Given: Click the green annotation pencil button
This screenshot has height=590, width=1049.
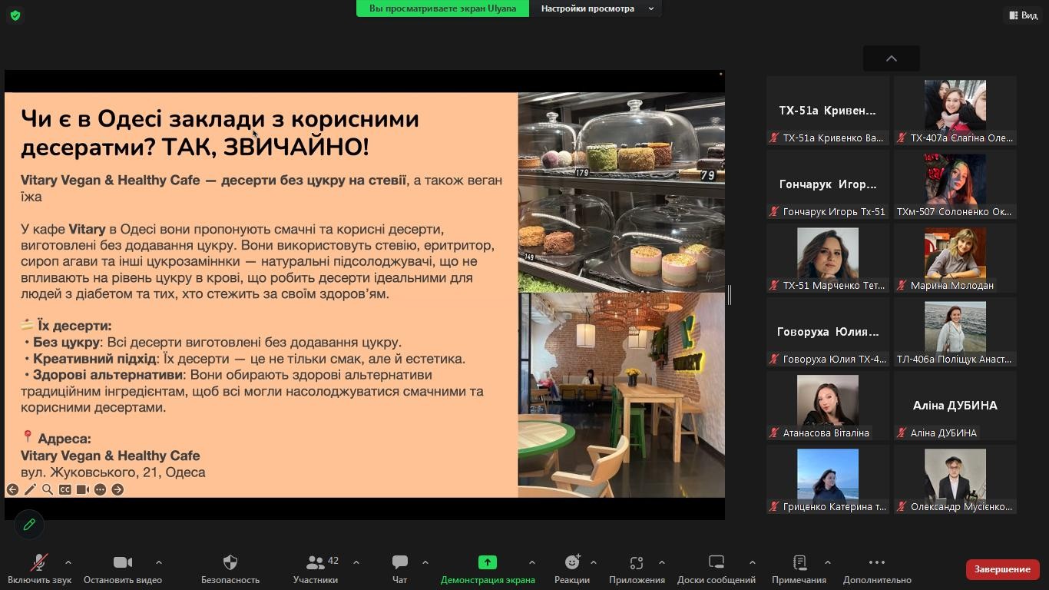Looking at the screenshot, I should (29, 525).
